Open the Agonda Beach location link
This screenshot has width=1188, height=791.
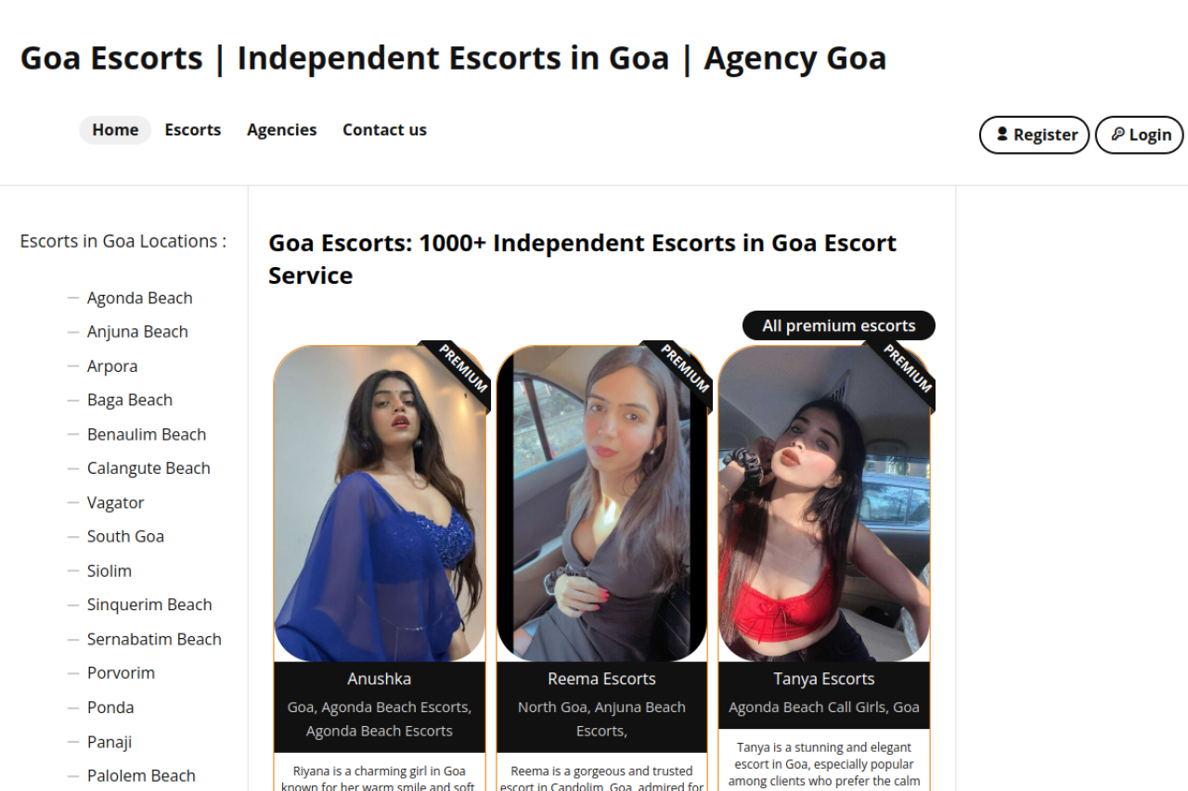pos(140,298)
